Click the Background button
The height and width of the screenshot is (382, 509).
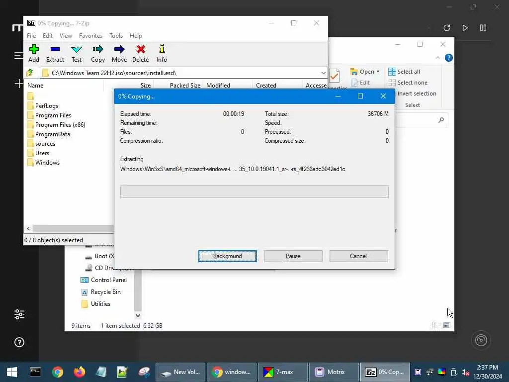227,256
